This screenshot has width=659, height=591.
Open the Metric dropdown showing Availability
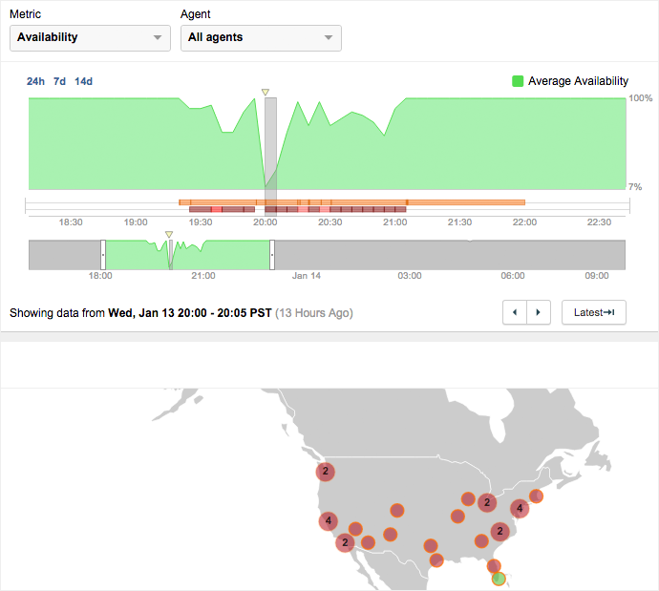point(90,37)
